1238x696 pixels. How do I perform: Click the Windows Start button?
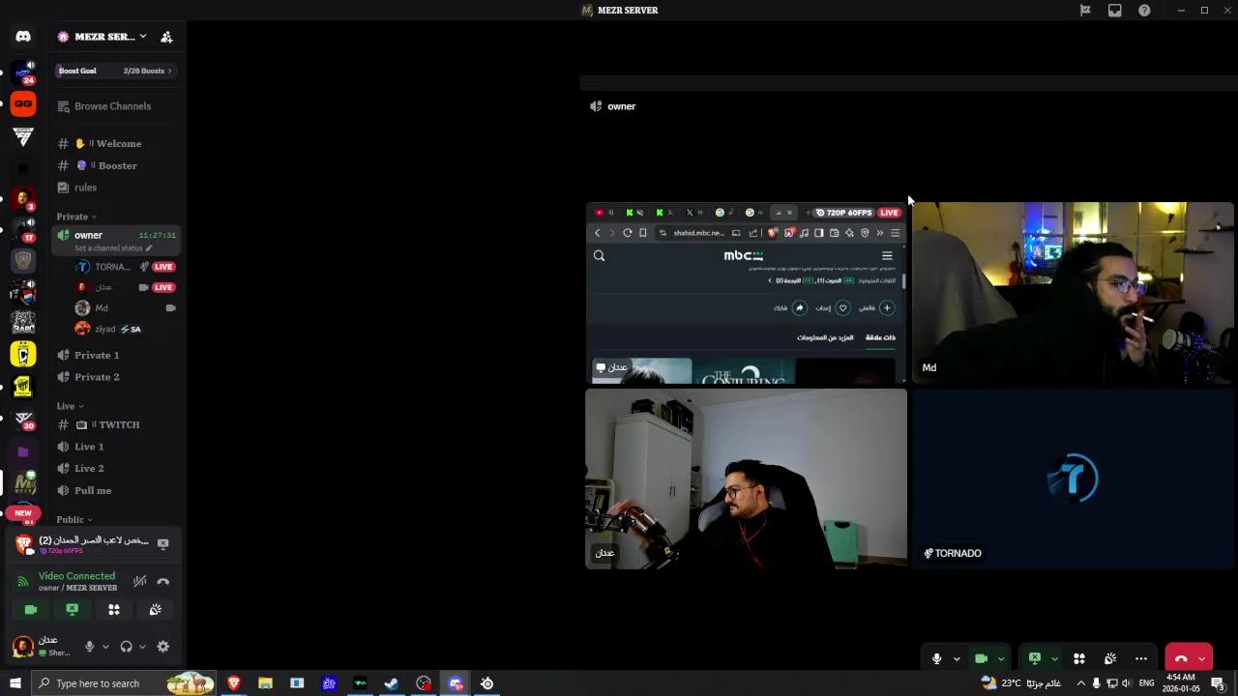click(15, 683)
